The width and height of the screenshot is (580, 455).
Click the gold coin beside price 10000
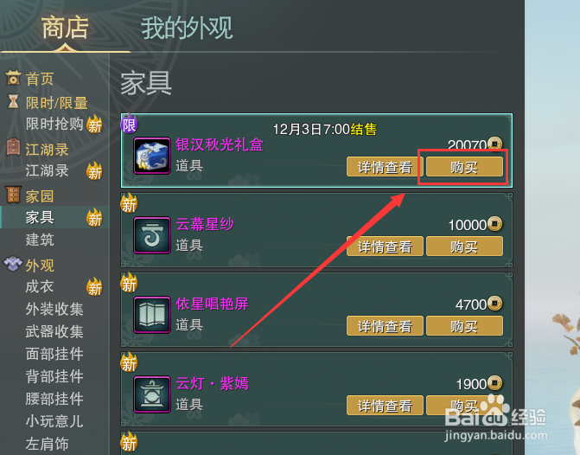[494, 224]
